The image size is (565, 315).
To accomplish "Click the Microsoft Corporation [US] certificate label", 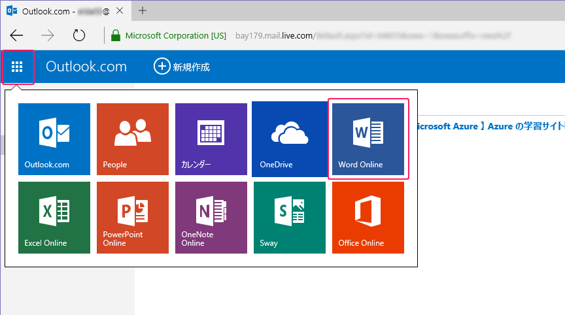I will pos(176,36).
